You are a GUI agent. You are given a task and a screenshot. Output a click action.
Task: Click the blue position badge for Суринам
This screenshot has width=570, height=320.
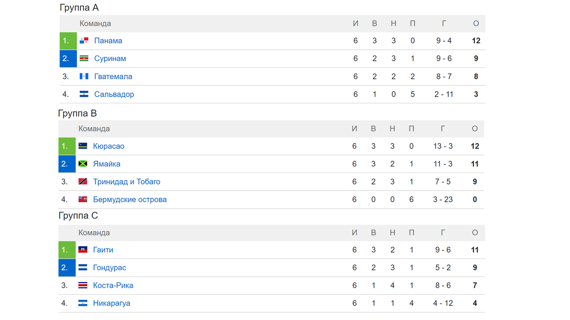(68, 59)
